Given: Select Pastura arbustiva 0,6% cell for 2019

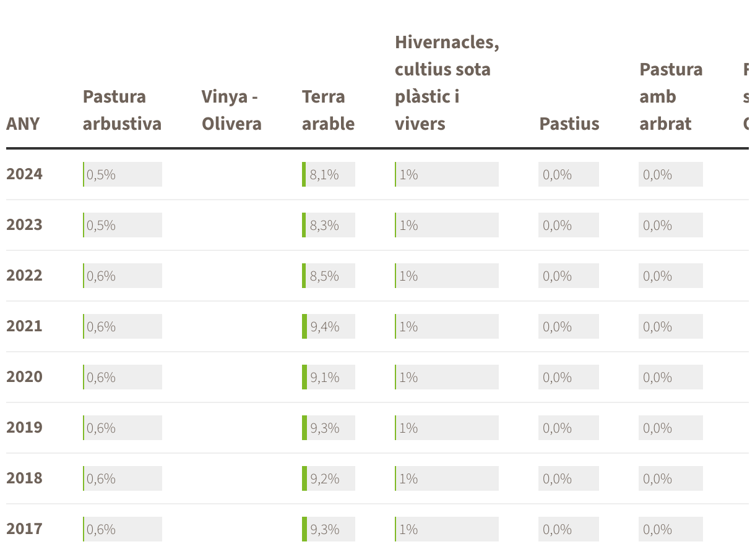Looking at the screenshot, I should 123,428.
